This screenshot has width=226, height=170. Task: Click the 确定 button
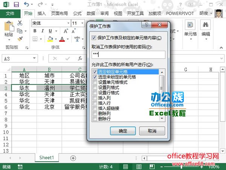(123, 131)
